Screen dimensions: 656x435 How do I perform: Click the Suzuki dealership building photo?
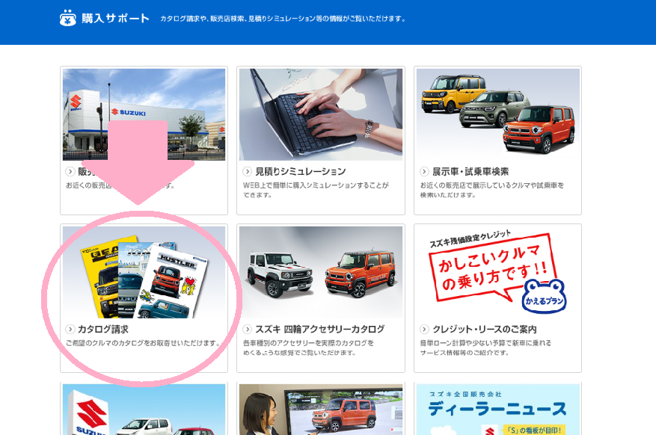coord(144,114)
